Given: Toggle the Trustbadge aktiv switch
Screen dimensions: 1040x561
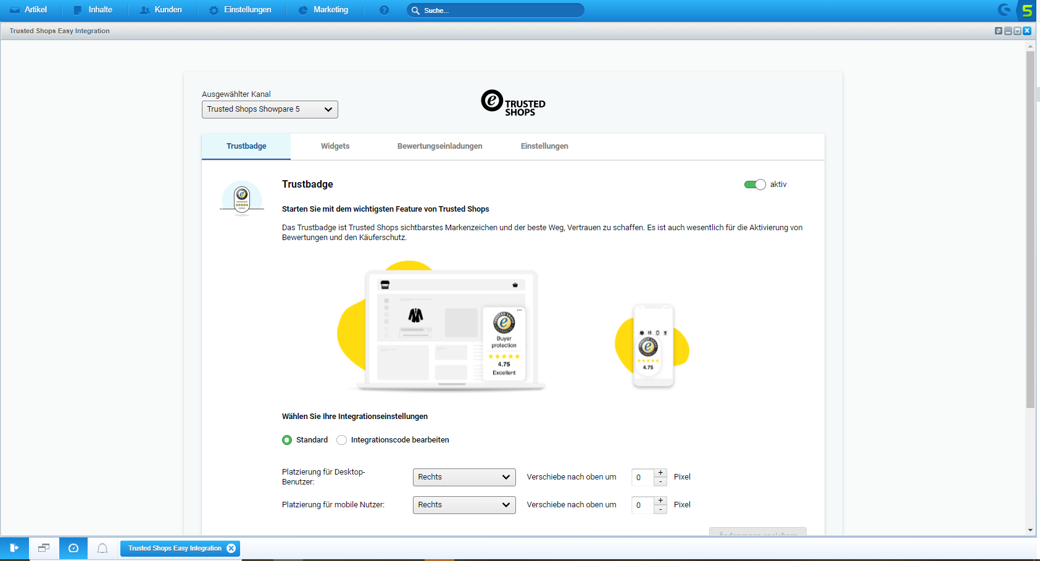Looking at the screenshot, I should point(755,185).
